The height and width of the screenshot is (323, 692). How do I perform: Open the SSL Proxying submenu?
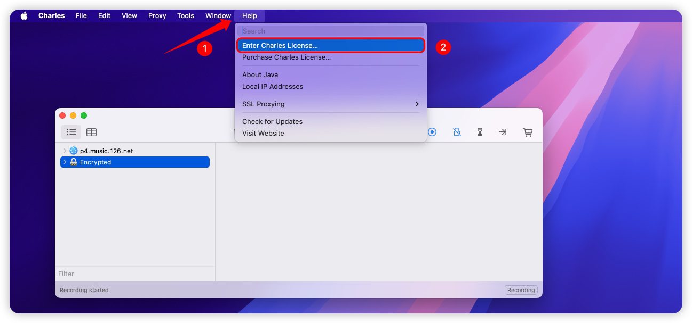point(331,104)
